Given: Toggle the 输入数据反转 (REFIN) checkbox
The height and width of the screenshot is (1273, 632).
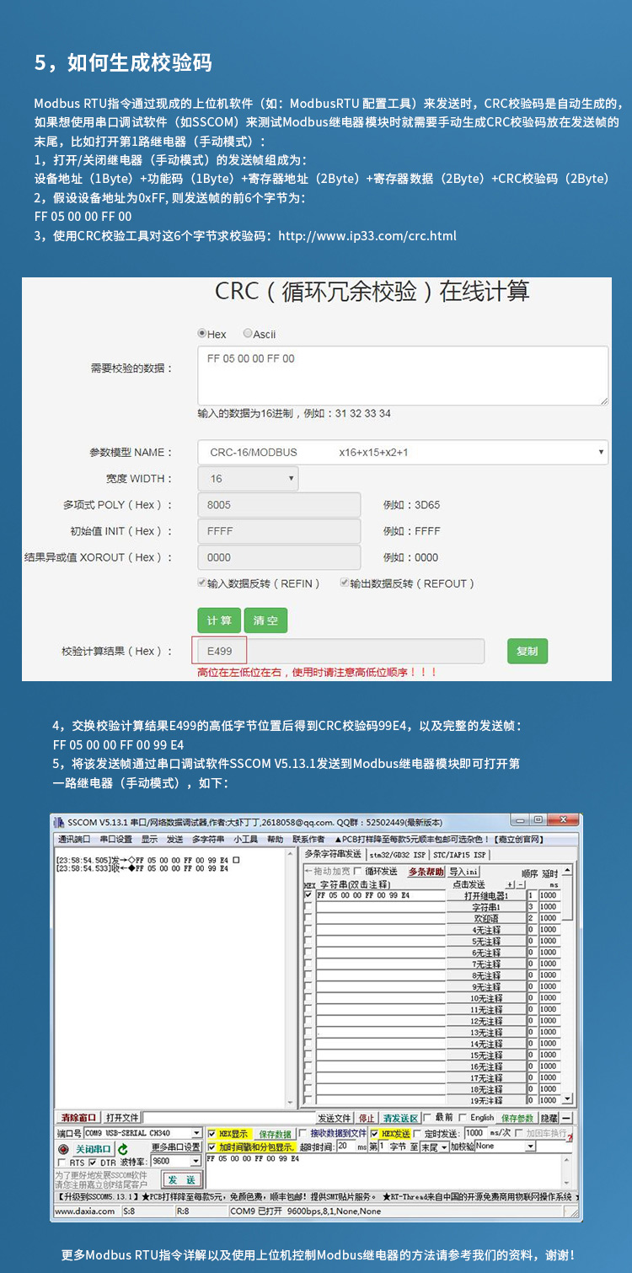Looking at the screenshot, I should pyautogui.click(x=202, y=583).
